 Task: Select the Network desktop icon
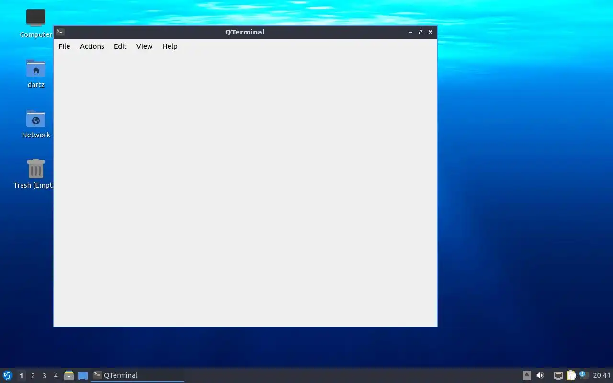tap(36, 124)
